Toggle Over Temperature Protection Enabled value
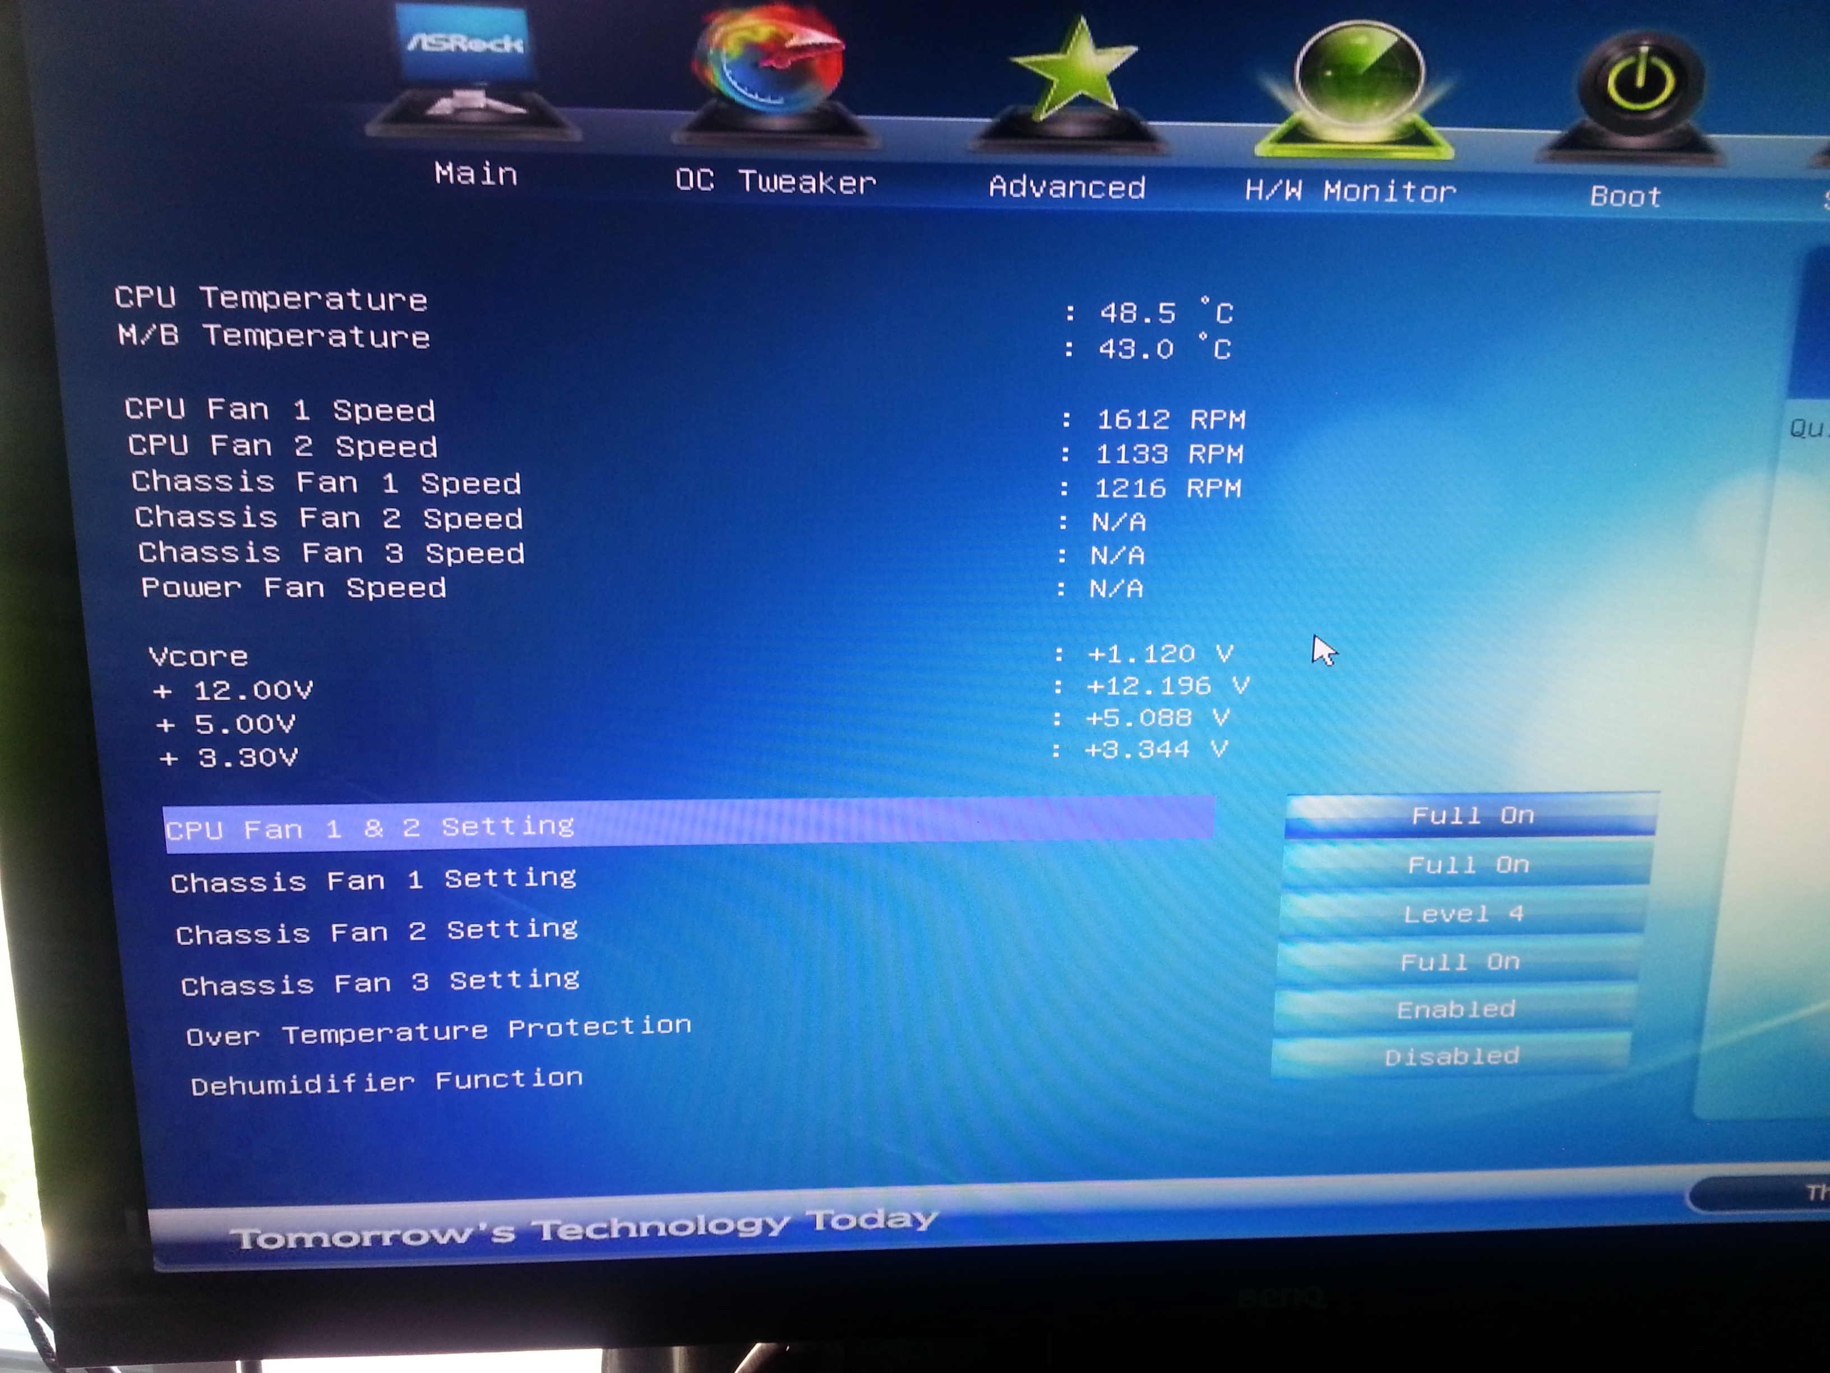This screenshot has height=1373, width=1830. tap(1455, 1010)
